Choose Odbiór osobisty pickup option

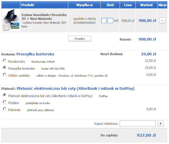[5, 75]
